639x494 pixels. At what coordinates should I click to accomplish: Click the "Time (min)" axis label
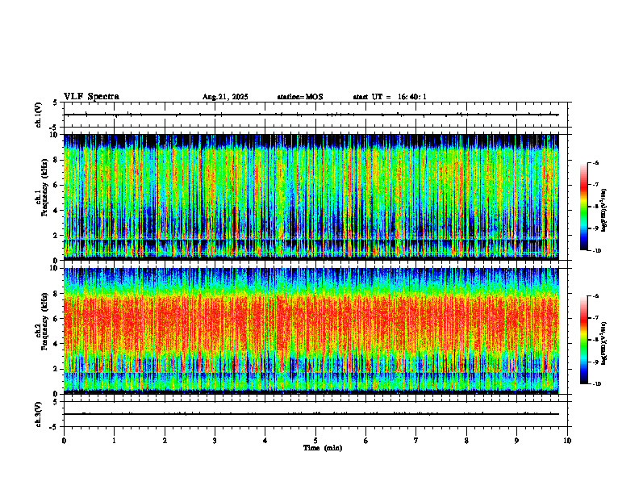(x=323, y=448)
